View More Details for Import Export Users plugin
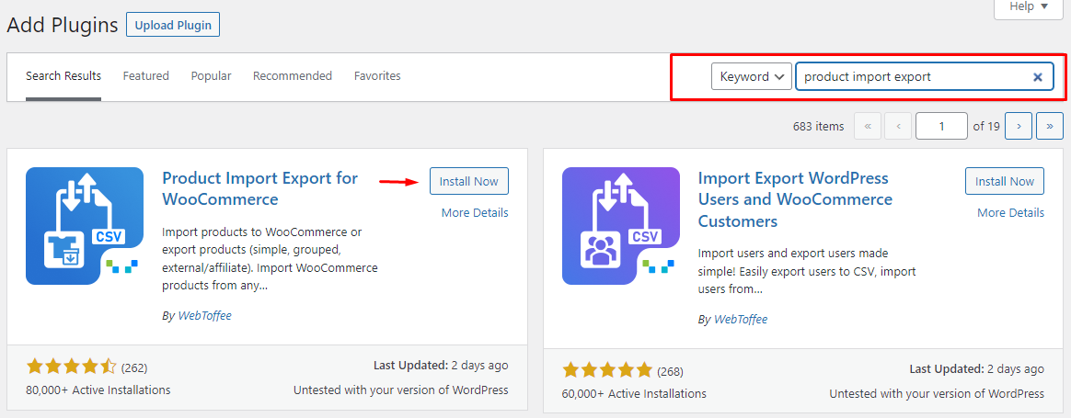 click(x=1011, y=213)
